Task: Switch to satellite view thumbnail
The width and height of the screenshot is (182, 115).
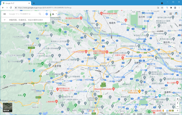Action: 7,107
